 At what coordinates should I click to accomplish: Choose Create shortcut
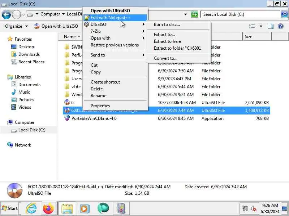point(115,82)
